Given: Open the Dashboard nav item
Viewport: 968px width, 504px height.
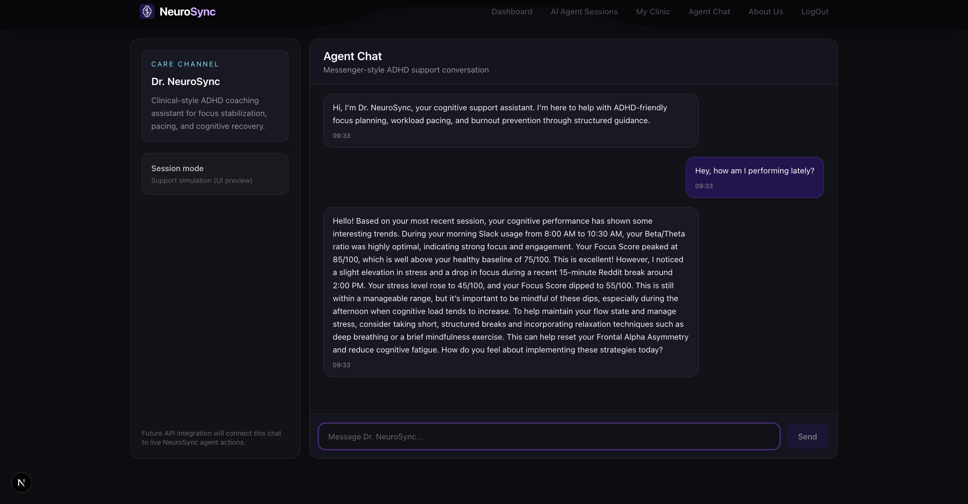Looking at the screenshot, I should (x=512, y=12).
